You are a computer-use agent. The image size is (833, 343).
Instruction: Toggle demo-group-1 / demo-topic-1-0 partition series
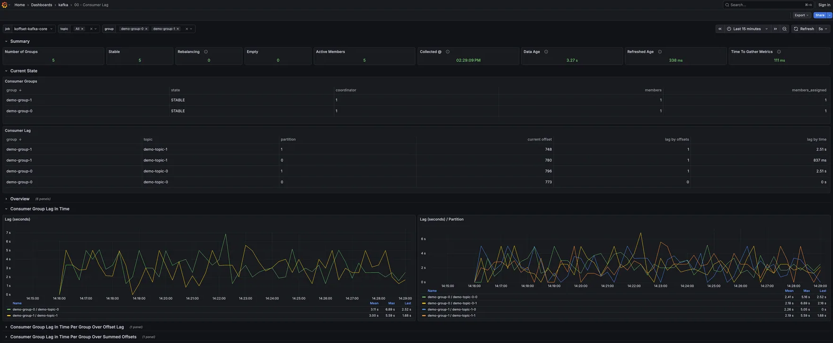[x=452, y=309]
